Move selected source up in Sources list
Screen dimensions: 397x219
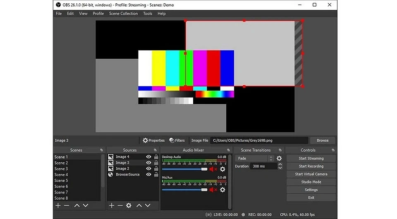point(139,205)
